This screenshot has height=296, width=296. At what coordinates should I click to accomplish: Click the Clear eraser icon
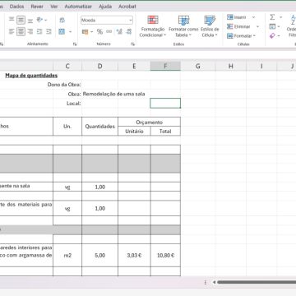272,35
